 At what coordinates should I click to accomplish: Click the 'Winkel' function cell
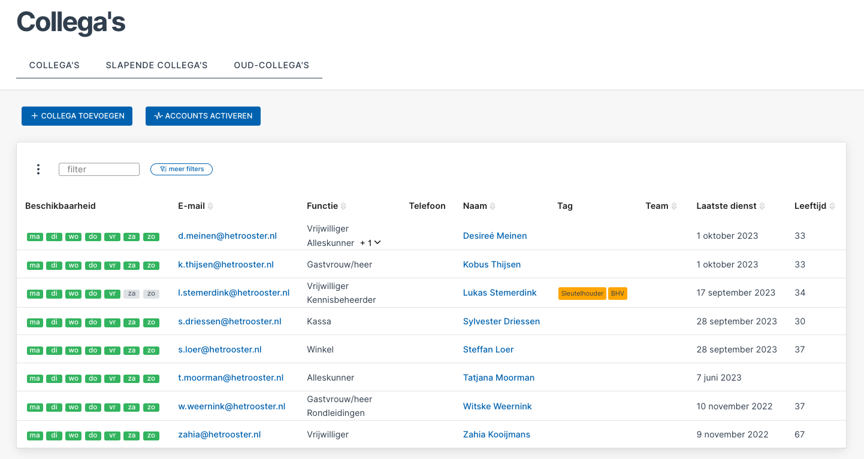[x=320, y=349]
